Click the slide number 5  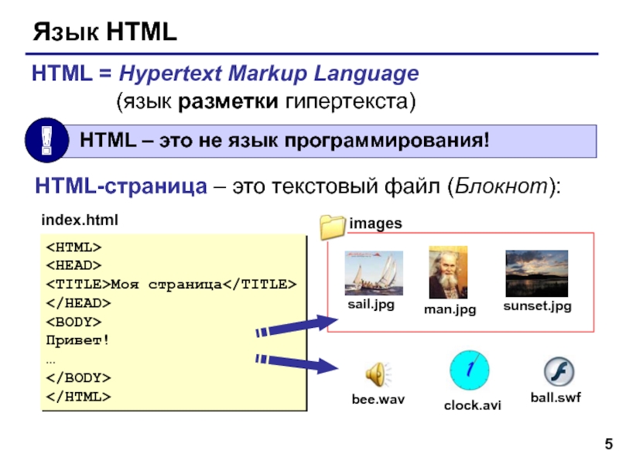pyautogui.click(x=608, y=444)
